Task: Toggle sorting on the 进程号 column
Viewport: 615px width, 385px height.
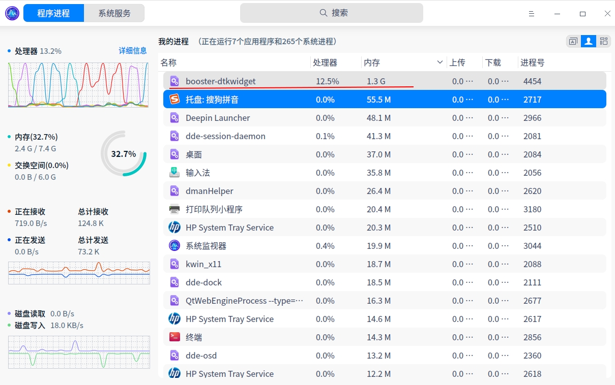Action: coord(532,62)
